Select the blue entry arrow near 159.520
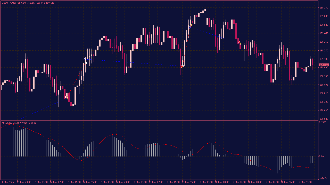330x185 pixels. (190, 27)
